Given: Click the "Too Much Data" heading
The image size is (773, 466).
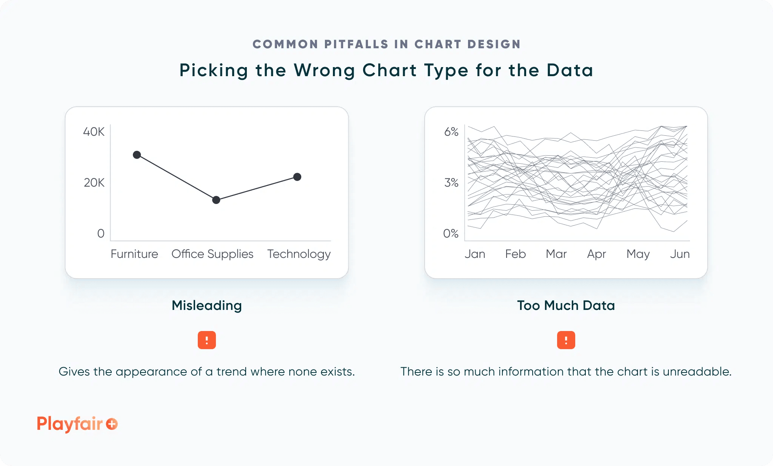Looking at the screenshot, I should [566, 305].
